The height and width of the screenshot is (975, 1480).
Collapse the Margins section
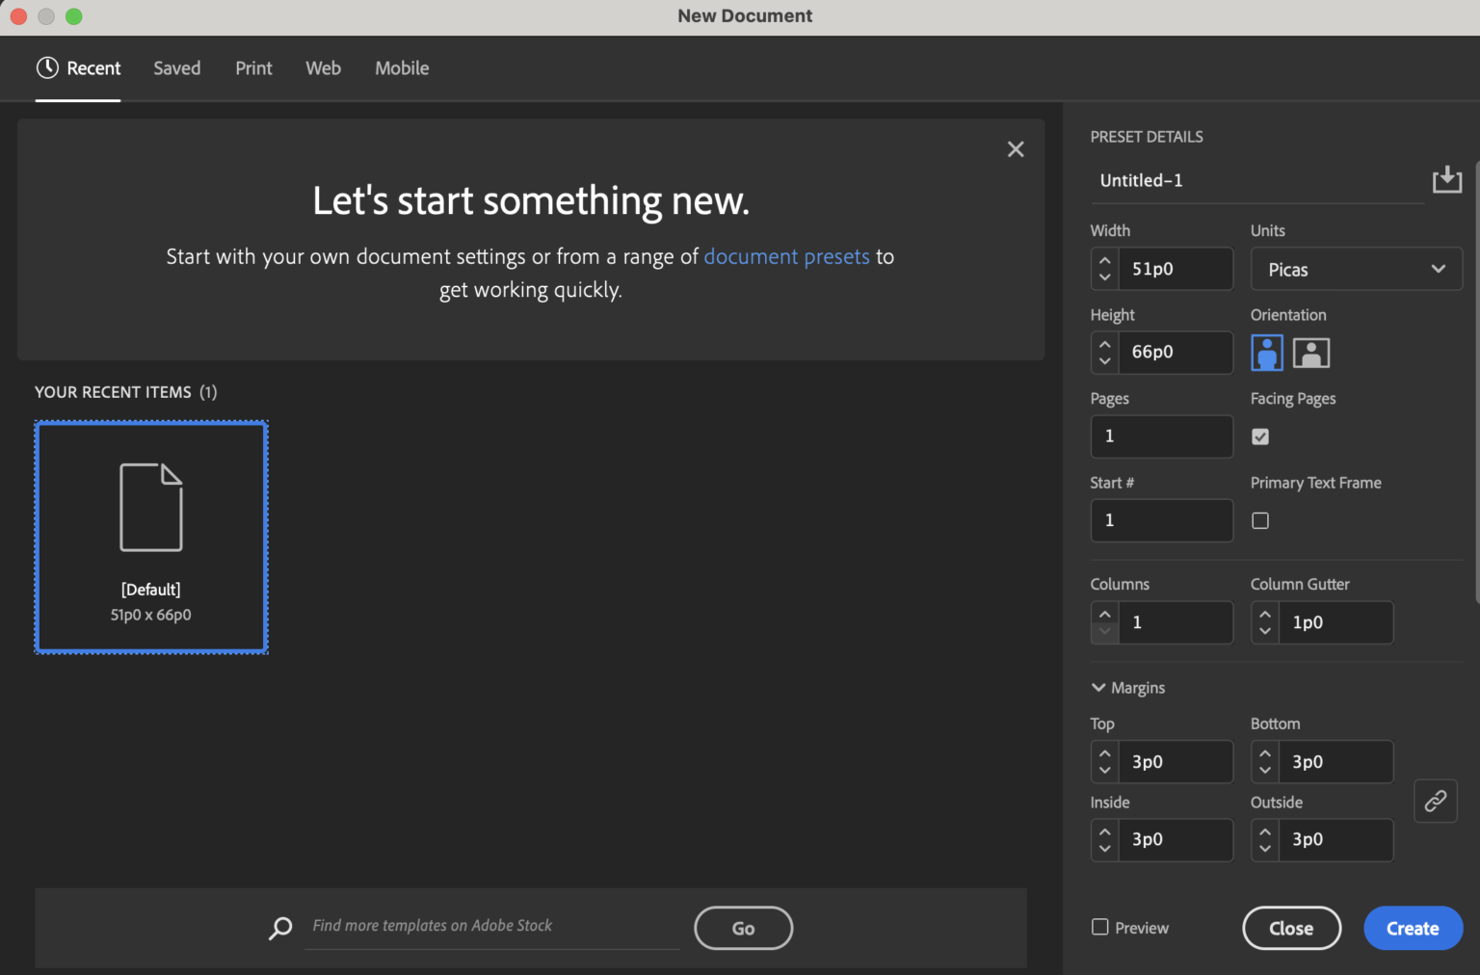[x=1098, y=687]
